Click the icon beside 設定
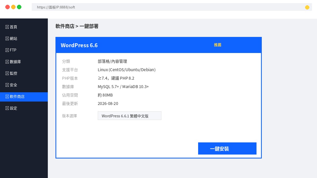This screenshot has width=317, height=178. coord(7,108)
